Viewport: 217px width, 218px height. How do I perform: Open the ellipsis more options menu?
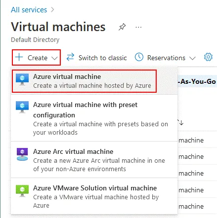[138, 27]
